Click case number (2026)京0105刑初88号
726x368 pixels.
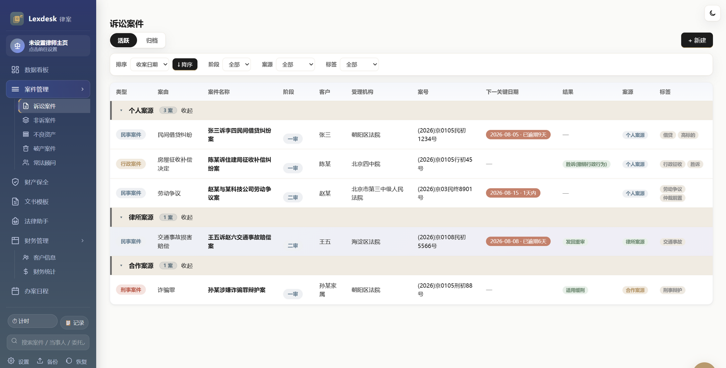[x=445, y=290]
